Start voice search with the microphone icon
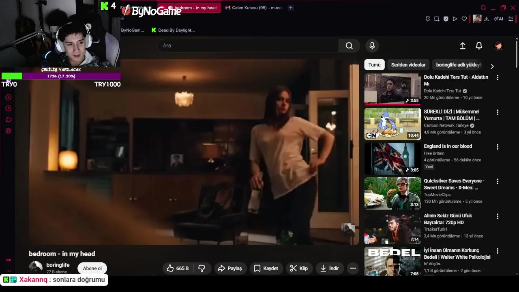Image resolution: width=519 pixels, height=292 pixels. 372,46
